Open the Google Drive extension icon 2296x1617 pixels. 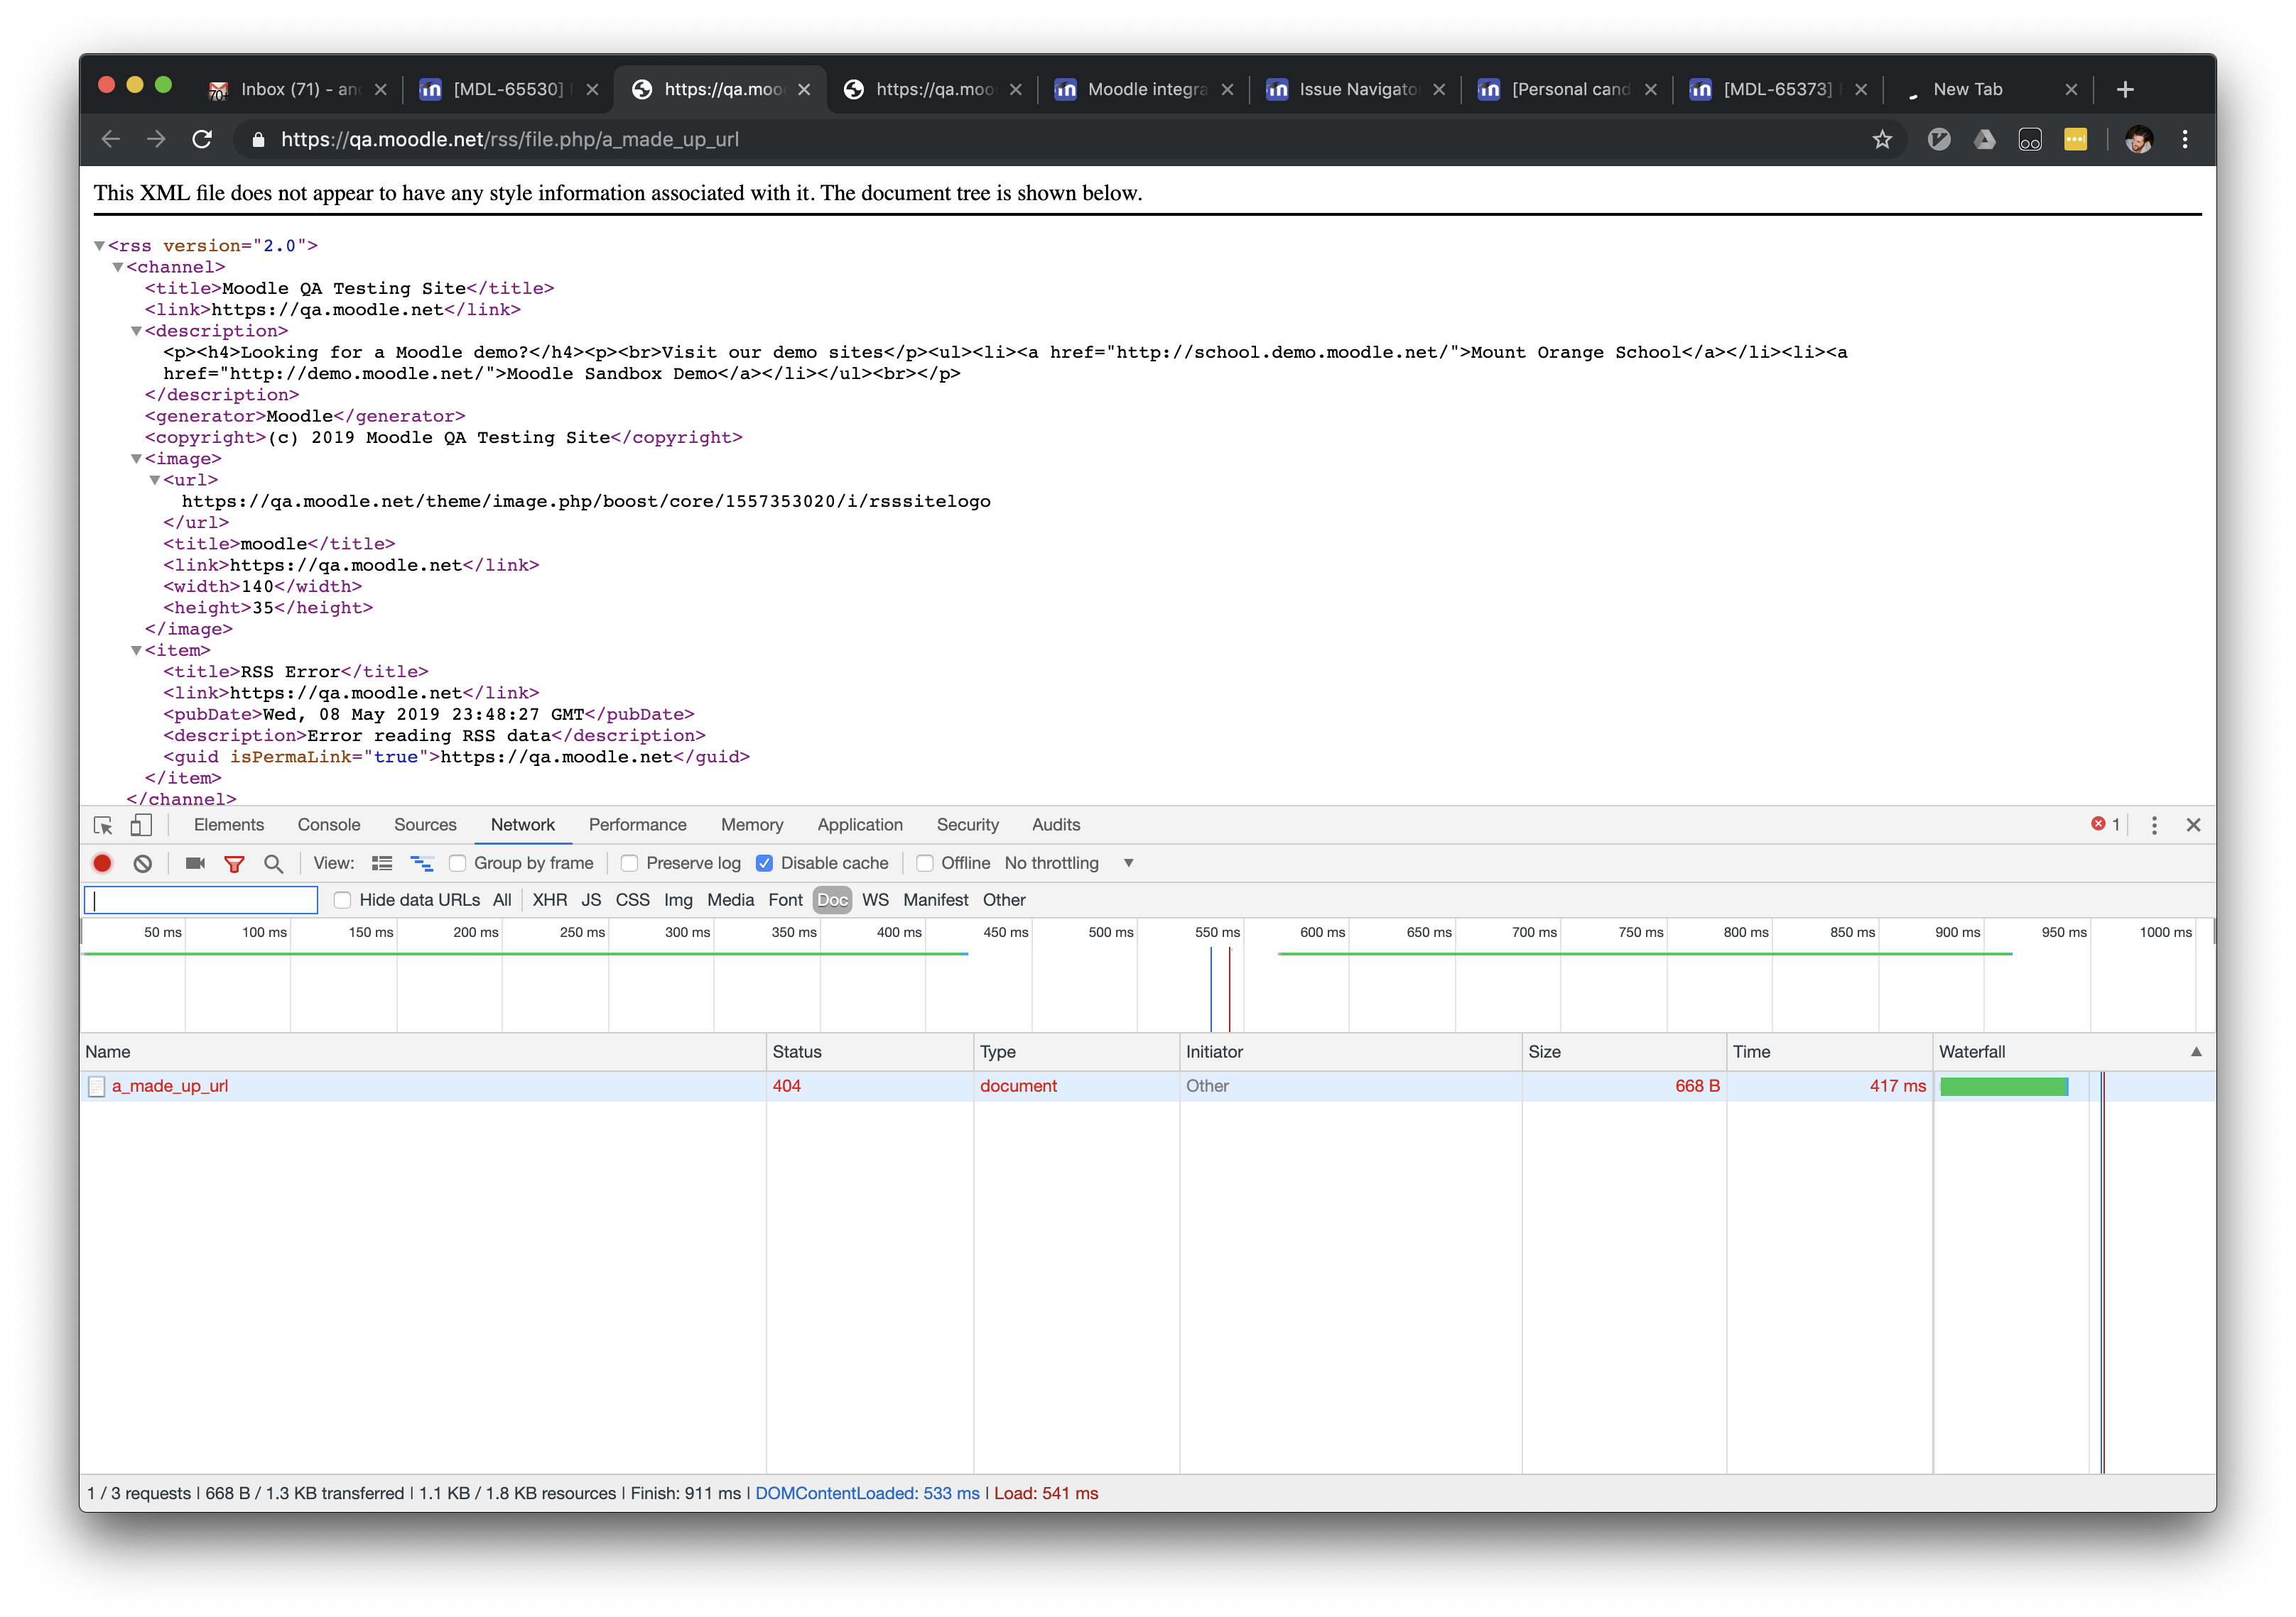click(1985, 140)
